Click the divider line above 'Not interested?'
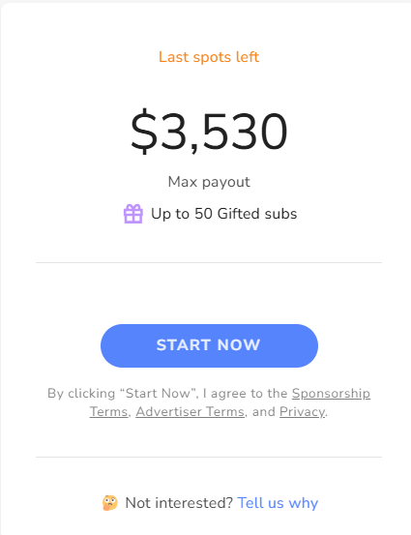This screenshot has height=535, width=411. tap(209, 457)
